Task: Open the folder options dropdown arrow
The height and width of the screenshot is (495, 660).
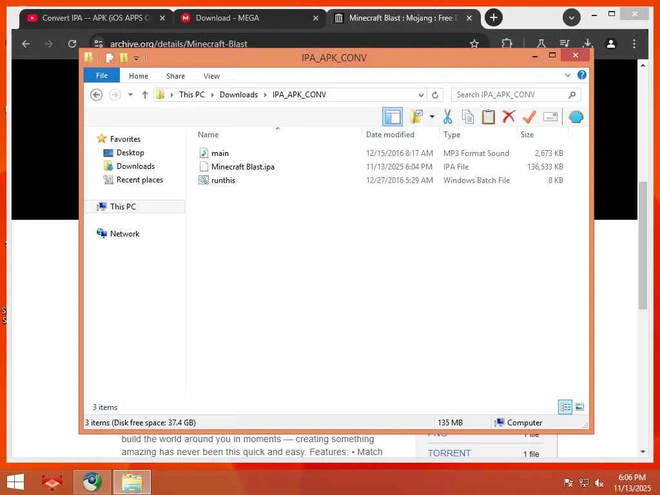Action: point(432,117)
